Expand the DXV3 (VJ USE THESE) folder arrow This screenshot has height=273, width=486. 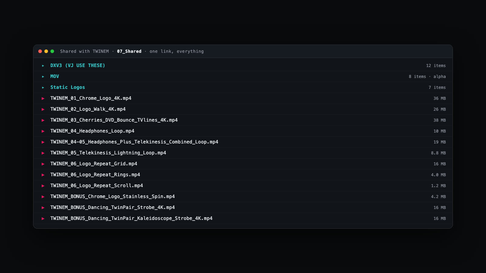coord(43,66)
